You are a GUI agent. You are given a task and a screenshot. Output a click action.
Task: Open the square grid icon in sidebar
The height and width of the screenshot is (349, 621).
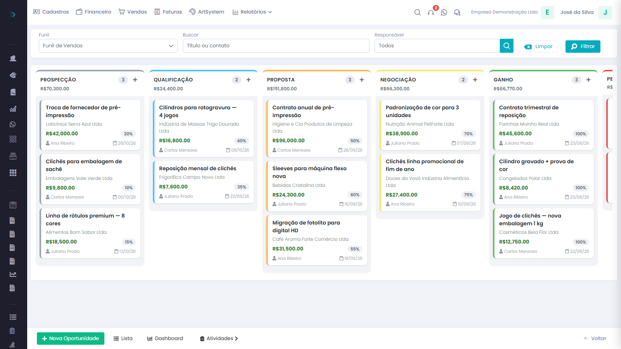pos(13,173)
